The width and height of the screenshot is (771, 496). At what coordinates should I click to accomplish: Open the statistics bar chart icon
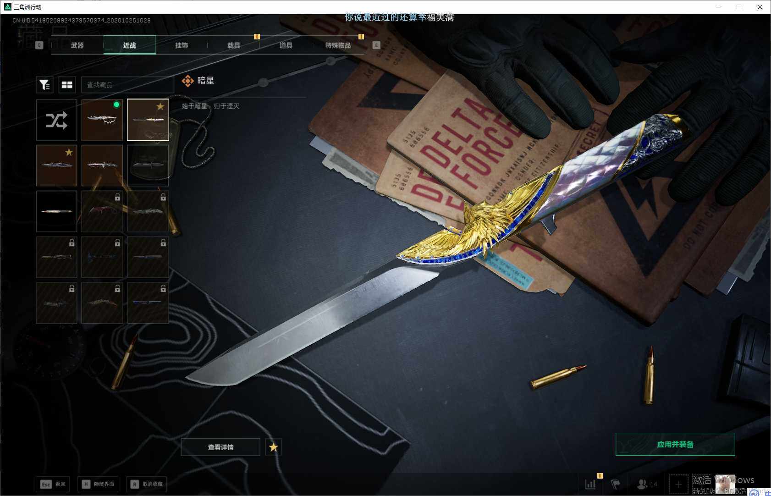coord(590,484)
